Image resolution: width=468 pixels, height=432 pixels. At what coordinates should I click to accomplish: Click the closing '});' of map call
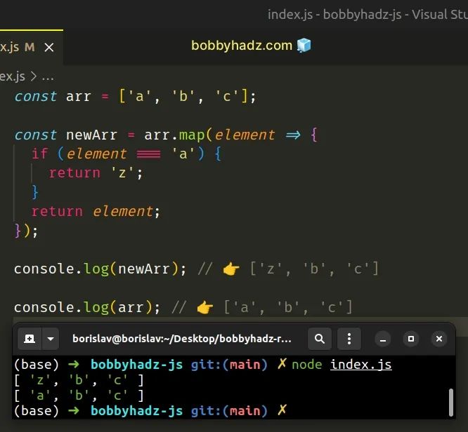(x=26, y=231)
